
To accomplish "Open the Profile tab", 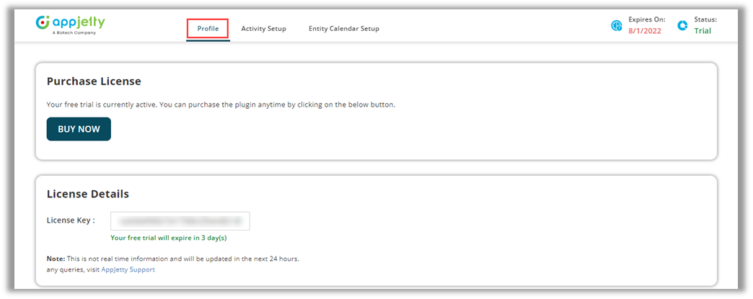I will click(x=208, y=29).
